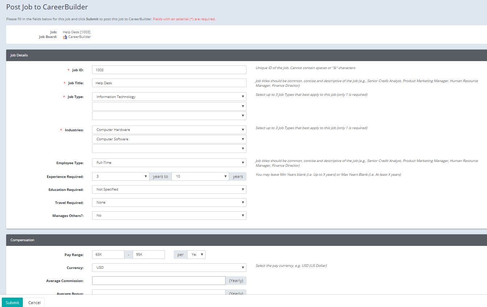Screen dimensions: 487x307
Task: Click the Job ID input field
Action: 169,70
